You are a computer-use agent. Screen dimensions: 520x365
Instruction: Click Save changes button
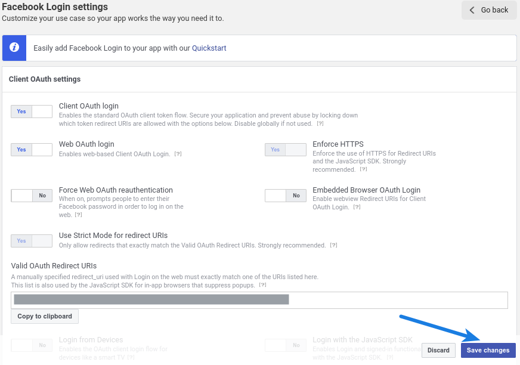click(488, 351)
